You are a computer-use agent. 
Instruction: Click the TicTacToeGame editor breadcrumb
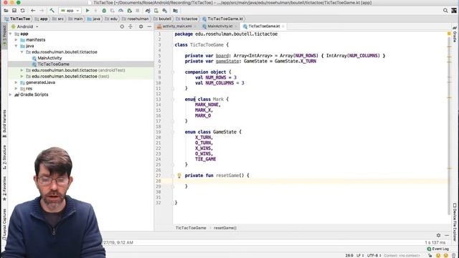(x=191, y=228)
